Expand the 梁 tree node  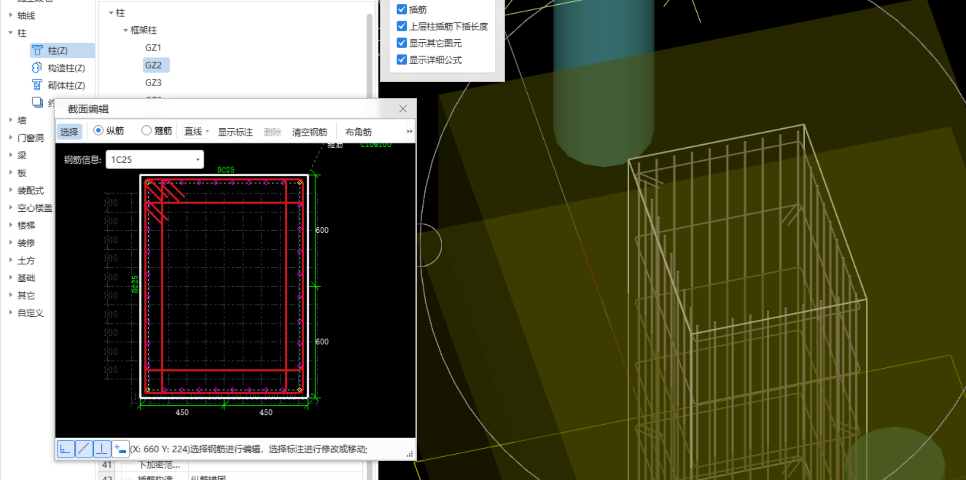(11, 155)
